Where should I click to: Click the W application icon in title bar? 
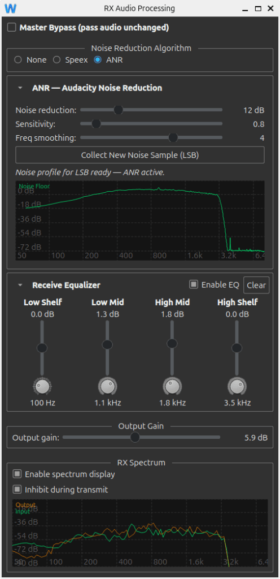point(11,8)
